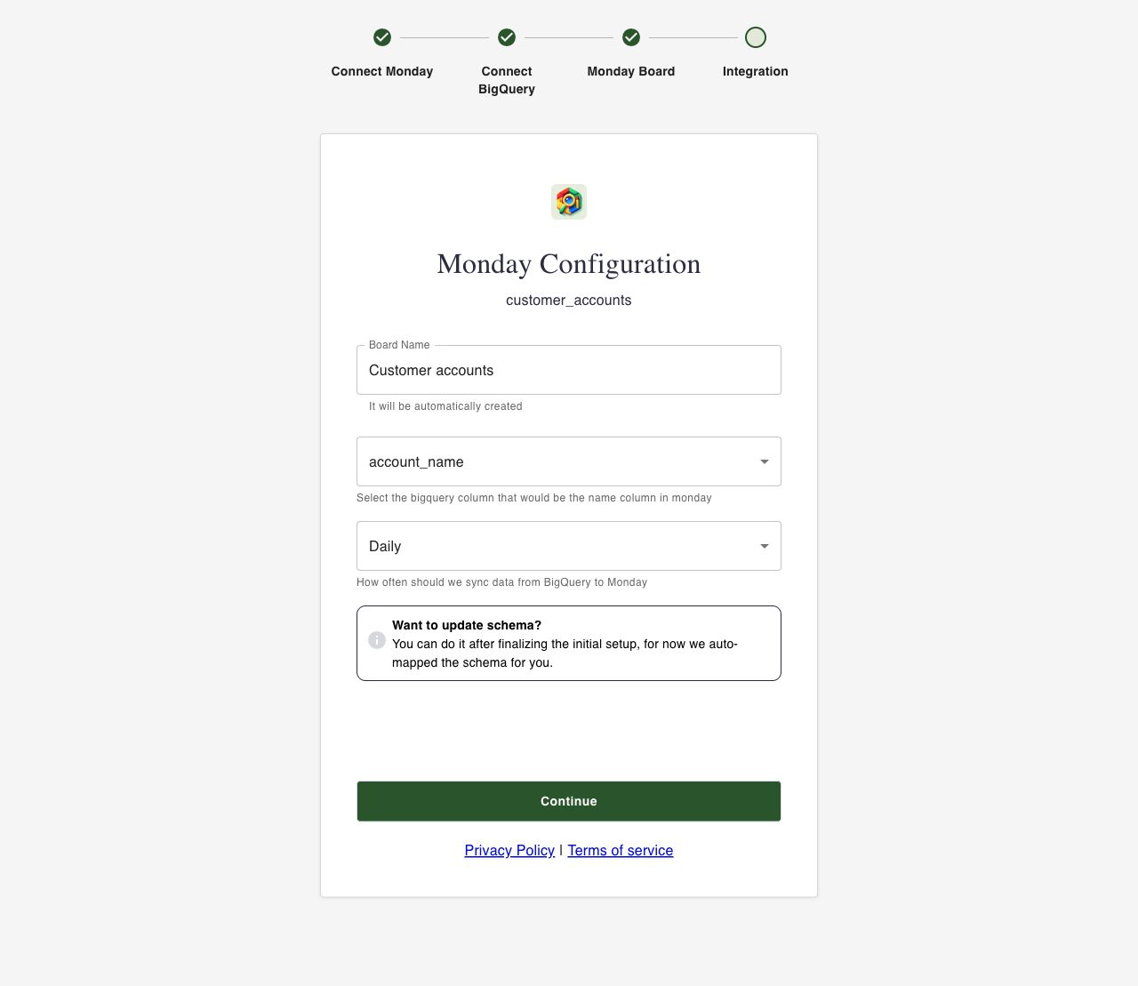Click the Integration step circle indicator
Image resolution: width=1138 pixels, height=986 pixels.
756,37
